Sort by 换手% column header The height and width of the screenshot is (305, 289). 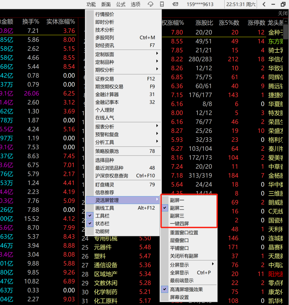(31, 21)
